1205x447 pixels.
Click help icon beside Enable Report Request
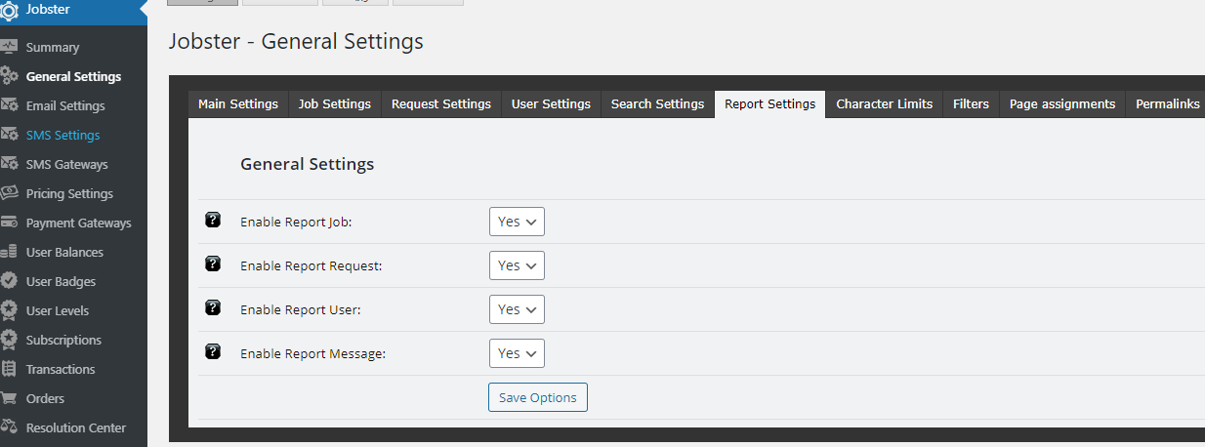(213, 264)
